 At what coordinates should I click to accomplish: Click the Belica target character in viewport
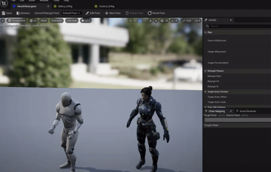[x=148, y=129]
